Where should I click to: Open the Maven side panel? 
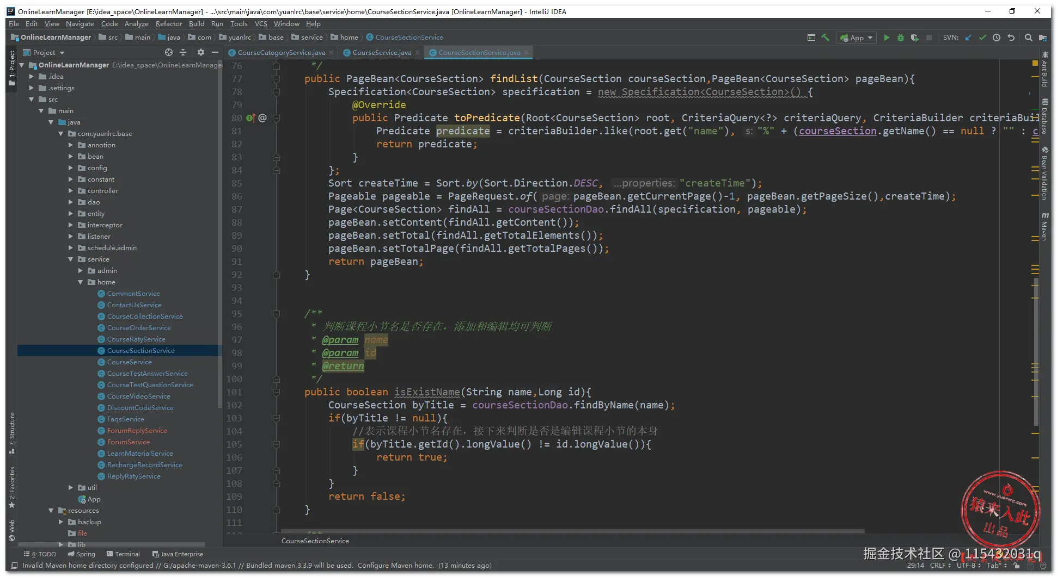pyautogui.click(x=1044, y=226)
